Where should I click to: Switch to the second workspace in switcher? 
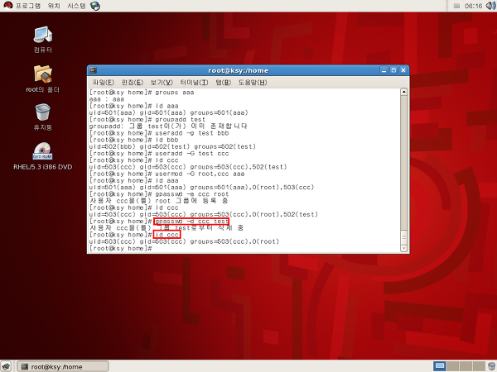pos(452,366)
